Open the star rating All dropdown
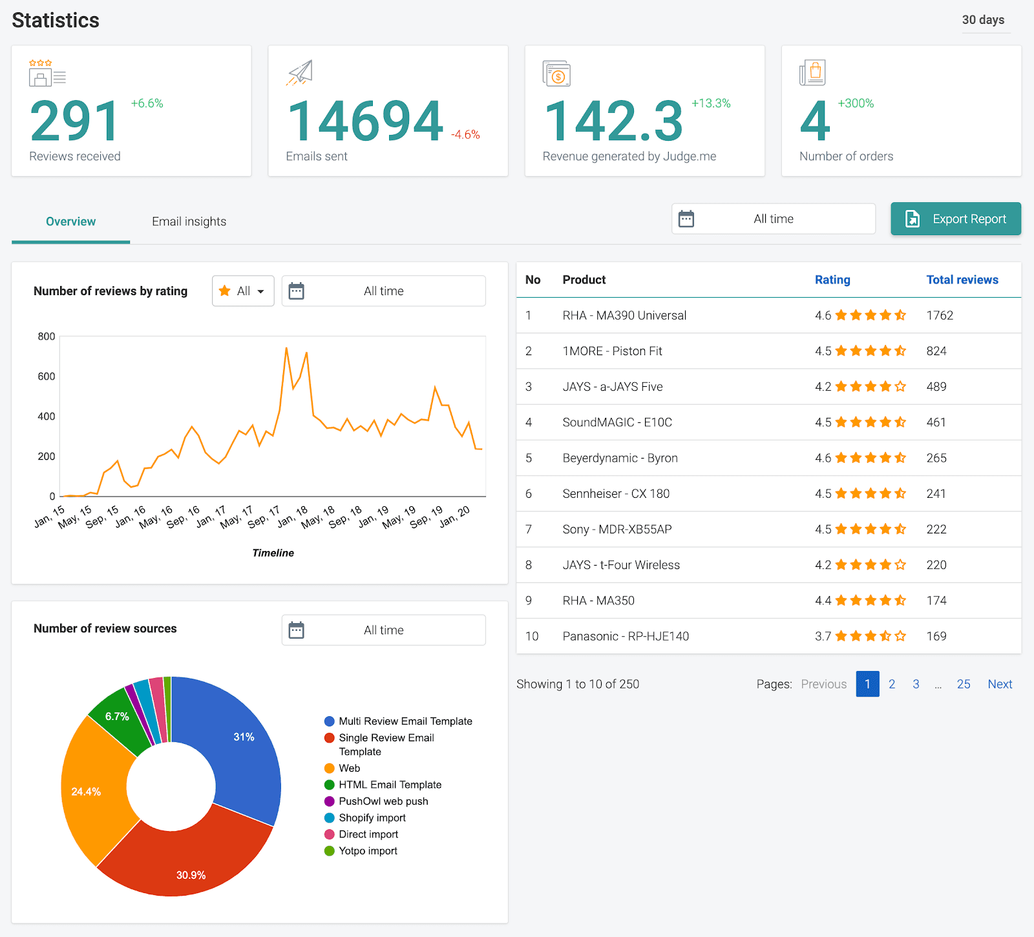 pos(243,291)
